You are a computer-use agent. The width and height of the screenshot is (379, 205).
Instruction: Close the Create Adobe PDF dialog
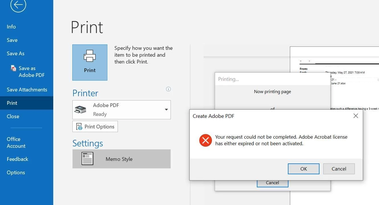tap(356, 116)
